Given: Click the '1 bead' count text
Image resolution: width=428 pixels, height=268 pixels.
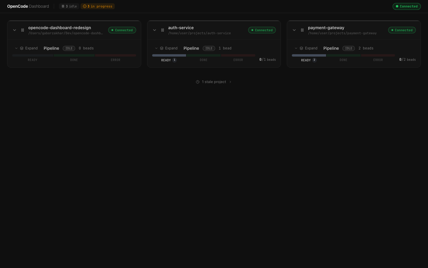Looking at the screenshot, I should 225,48.
